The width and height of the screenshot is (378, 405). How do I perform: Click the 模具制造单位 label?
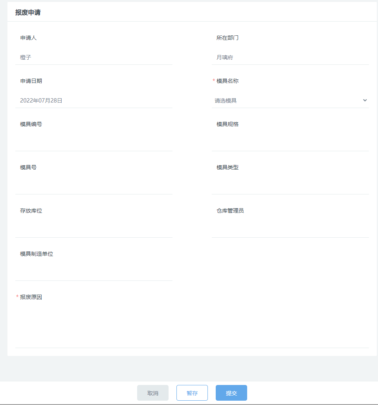point(37,254)
